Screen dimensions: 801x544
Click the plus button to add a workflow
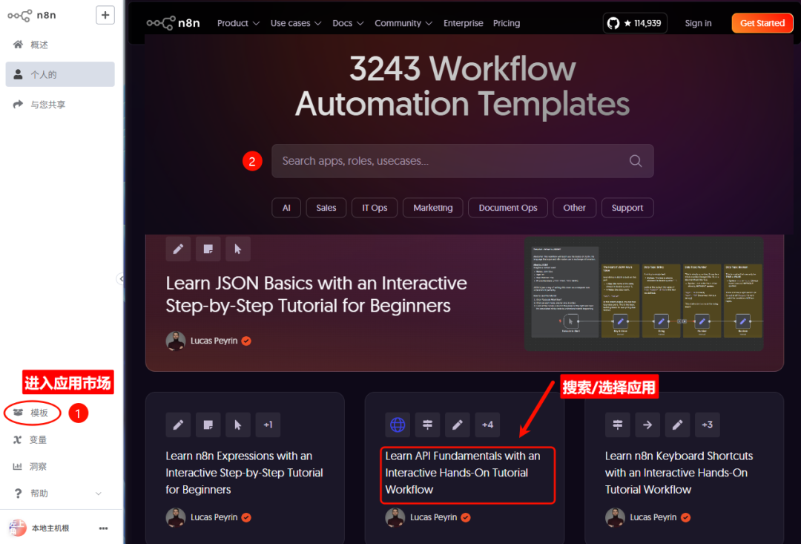click(105, 16)
